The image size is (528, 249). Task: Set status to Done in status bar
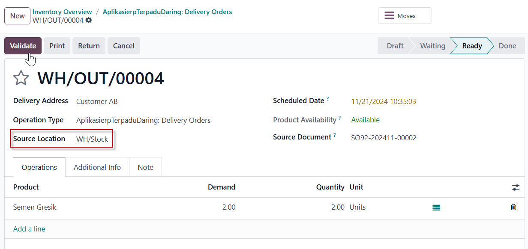[507, 46]
